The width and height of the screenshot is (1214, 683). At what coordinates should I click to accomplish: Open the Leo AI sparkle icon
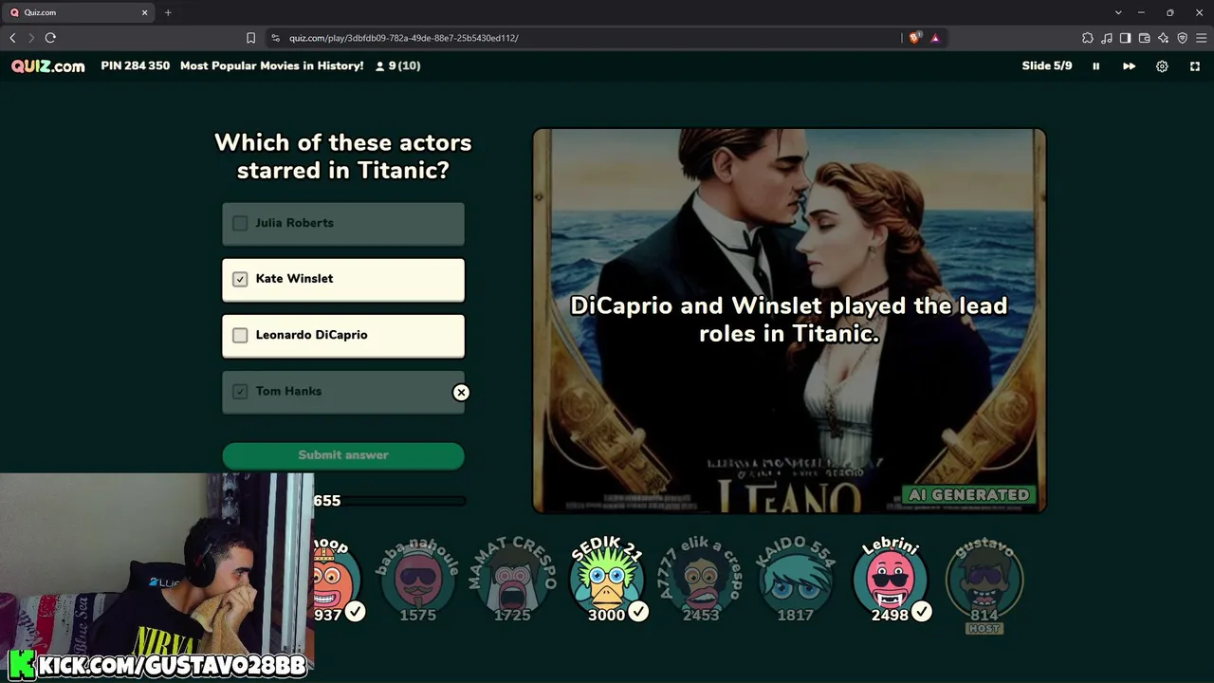pyautogui.click(x=1163, y=38)
